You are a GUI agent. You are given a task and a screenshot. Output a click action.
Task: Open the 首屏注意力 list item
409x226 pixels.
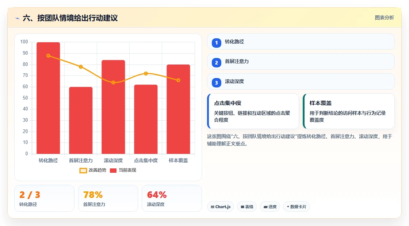tap(301, 62)
